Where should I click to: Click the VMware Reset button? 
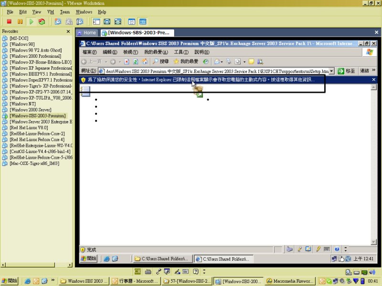(42, 21)
